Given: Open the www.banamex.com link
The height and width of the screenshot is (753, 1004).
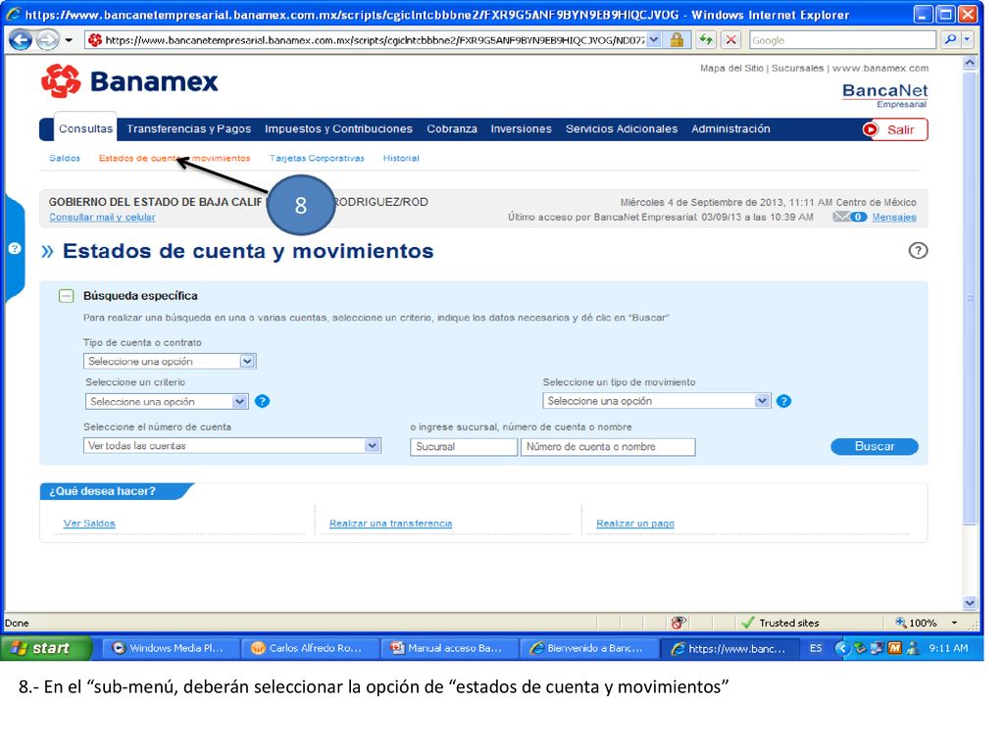Looking at the screenshot, I should click(879, 68).
